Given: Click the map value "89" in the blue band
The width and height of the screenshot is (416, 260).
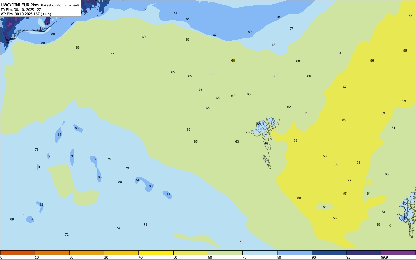Looking at the screenshot, I should [x=250, y=32].
